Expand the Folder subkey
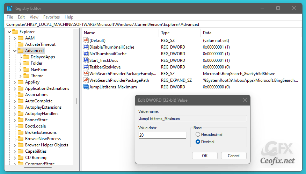 point(20,63)
